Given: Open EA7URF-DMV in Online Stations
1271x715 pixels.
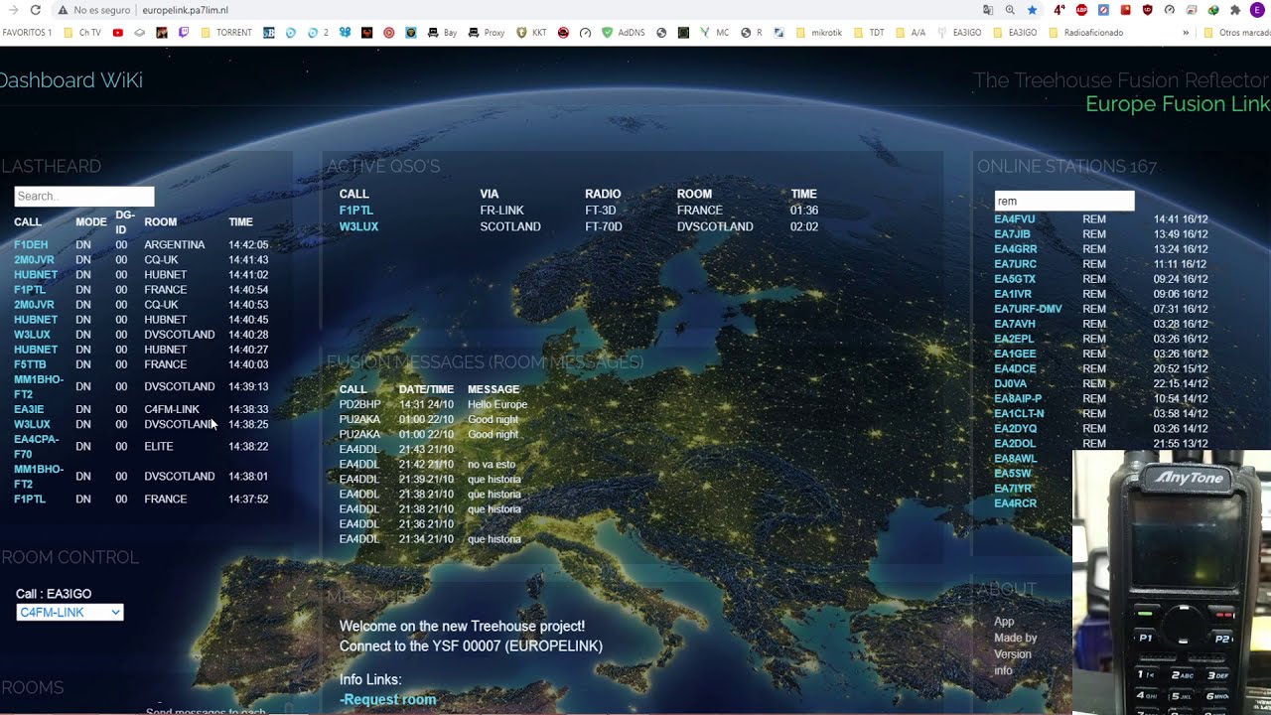Looking at the screenshot, I should [x=1028, y=309].
